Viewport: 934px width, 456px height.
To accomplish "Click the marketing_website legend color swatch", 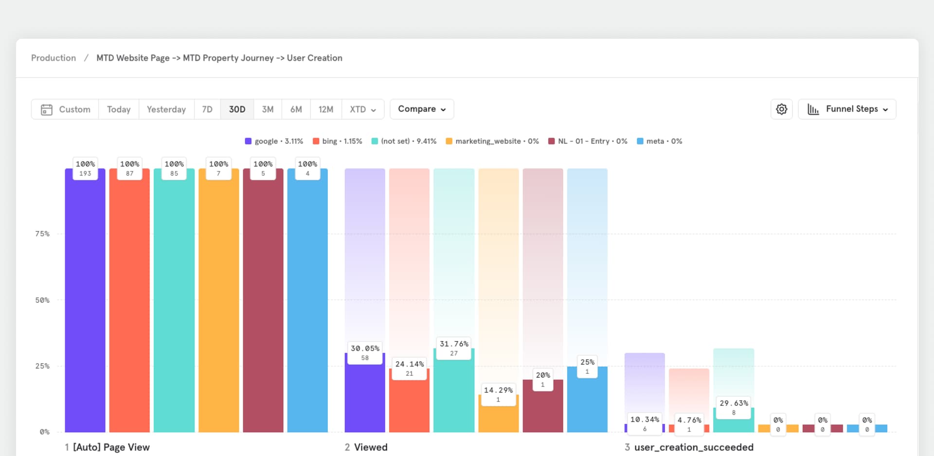I will 449,141.
